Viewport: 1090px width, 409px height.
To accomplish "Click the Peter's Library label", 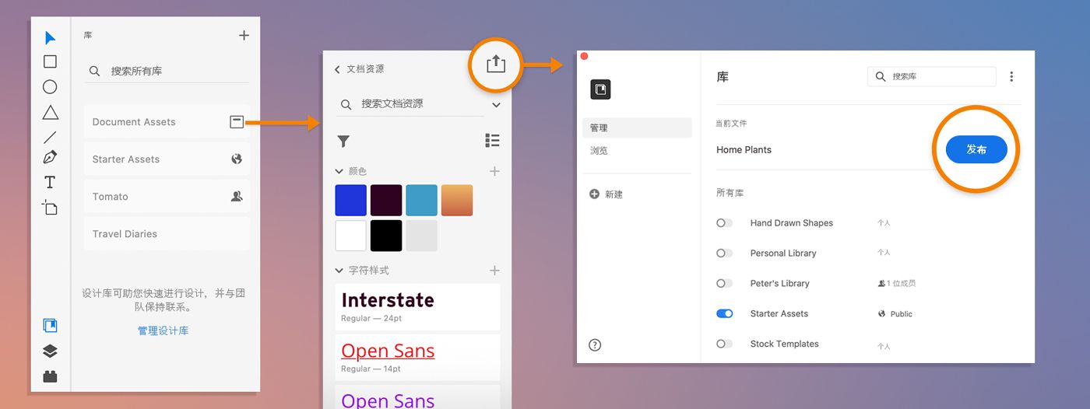I will point(780,284).
